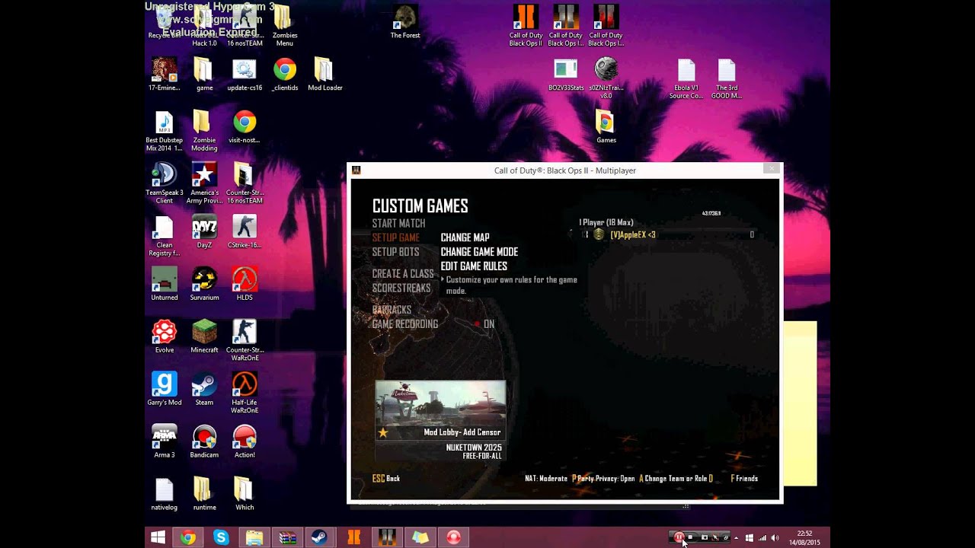Click the volume icon in system tray
The image size is (975, 548).
(x=775, y=538)
